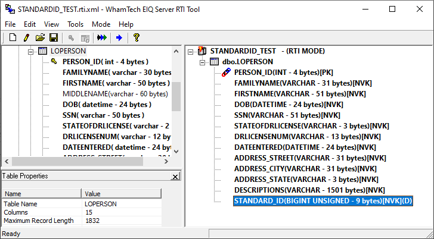Select MIDDLENAME(varchar - 60 bytes) column
The image size is (434, 239).
pos(116,94)
